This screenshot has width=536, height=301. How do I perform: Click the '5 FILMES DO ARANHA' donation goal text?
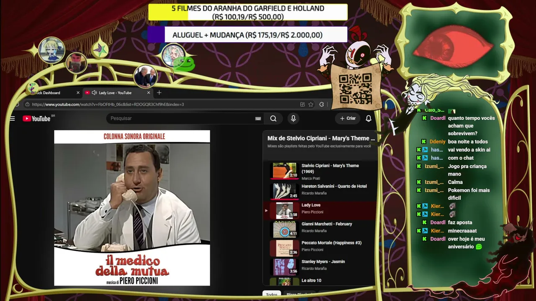click(x=248, y=13)
